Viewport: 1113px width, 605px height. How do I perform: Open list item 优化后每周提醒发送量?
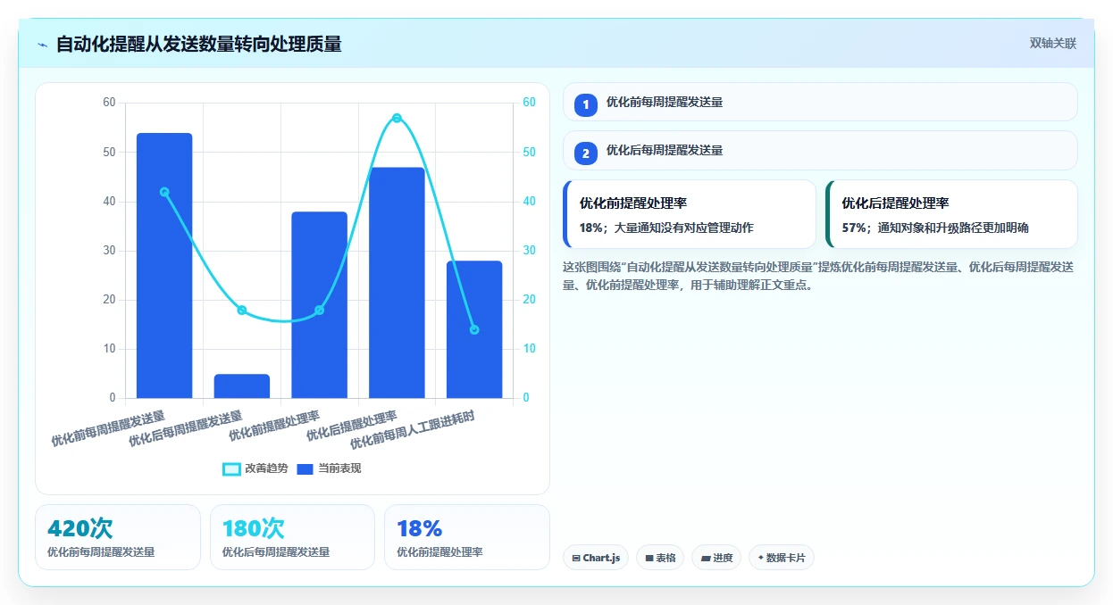(820, 151)
